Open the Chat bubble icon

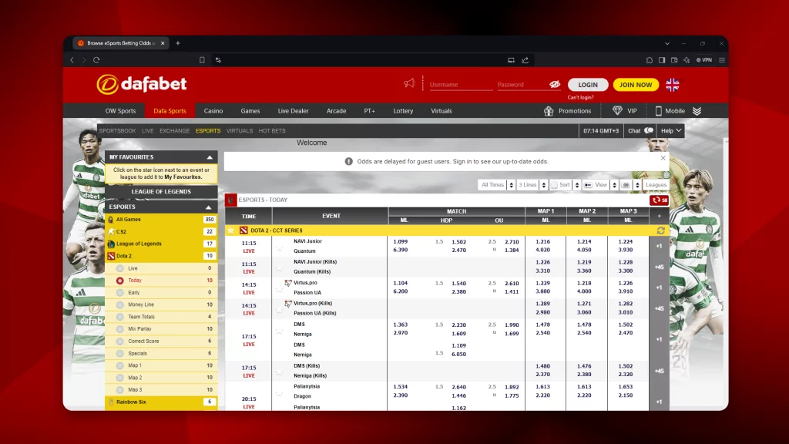pyautogui.click(x=649, y=130)
